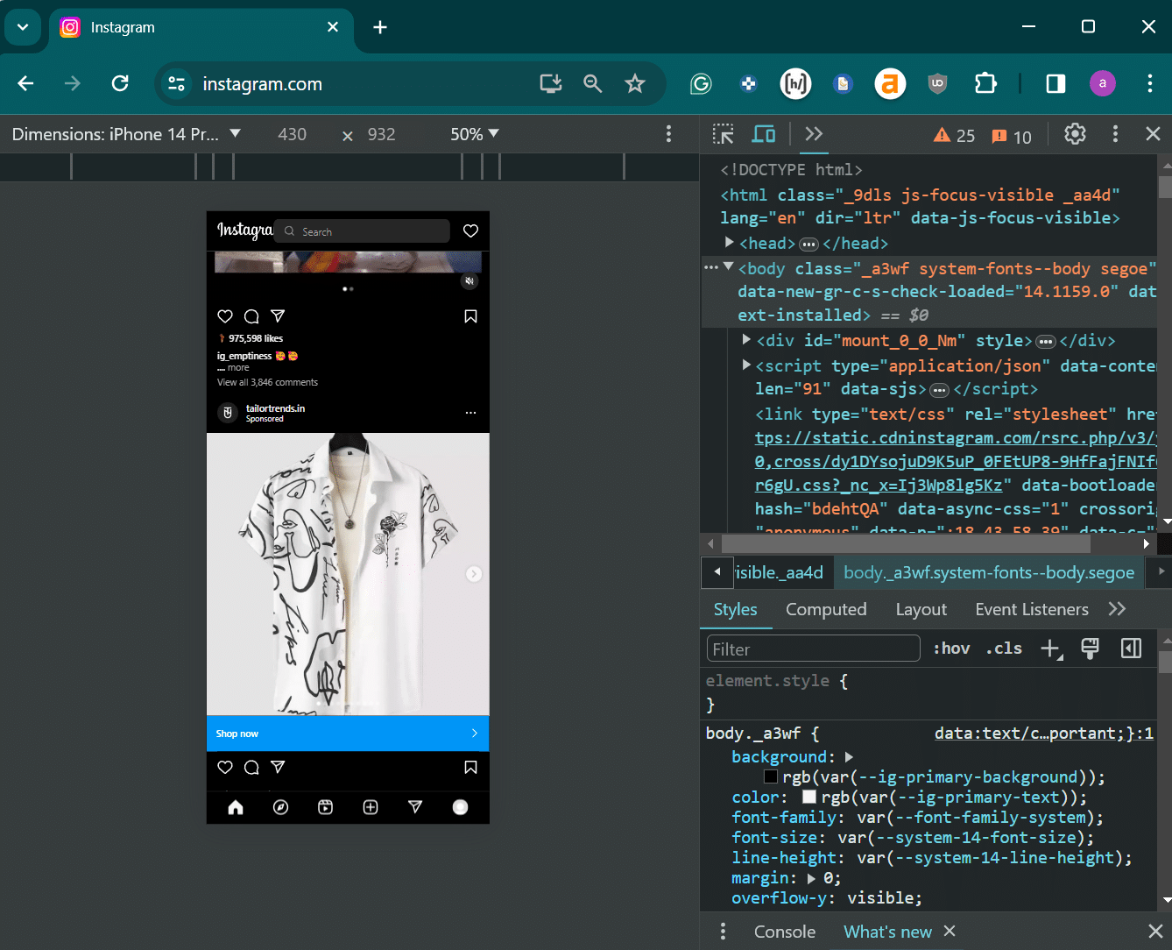Select body._a3wf breadcrumb item
This screenshot has width=1172, height=950.
[x=989, y=572]
